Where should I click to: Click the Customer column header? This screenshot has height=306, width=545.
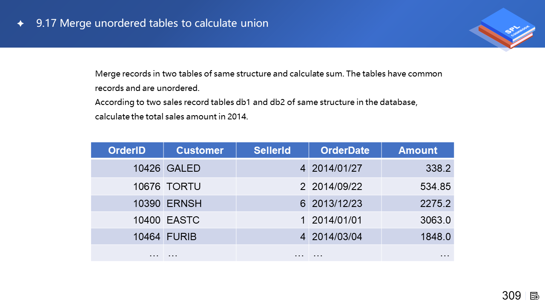(200, 150)
